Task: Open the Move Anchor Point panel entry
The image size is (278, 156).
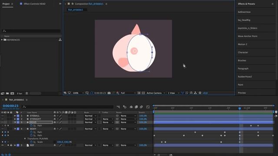Action: 248,36
